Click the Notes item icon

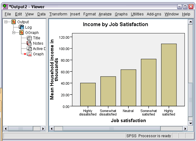tap(29, 43)
